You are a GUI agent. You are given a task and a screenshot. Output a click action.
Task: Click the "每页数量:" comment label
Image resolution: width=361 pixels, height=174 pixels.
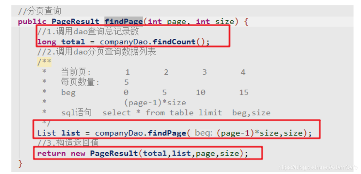[x=80, y=82]
